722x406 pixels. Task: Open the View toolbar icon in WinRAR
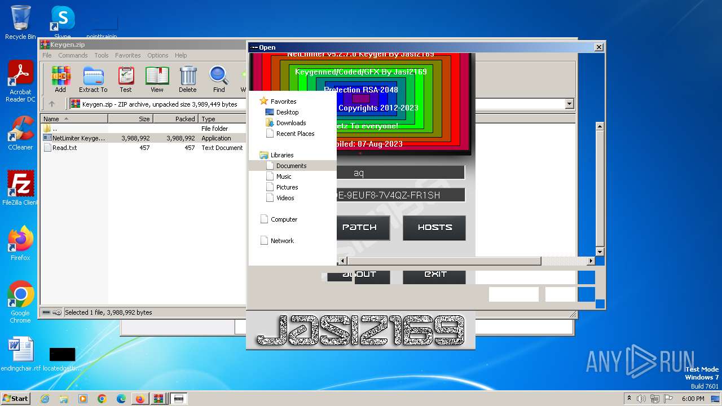(x=157, y=79)
